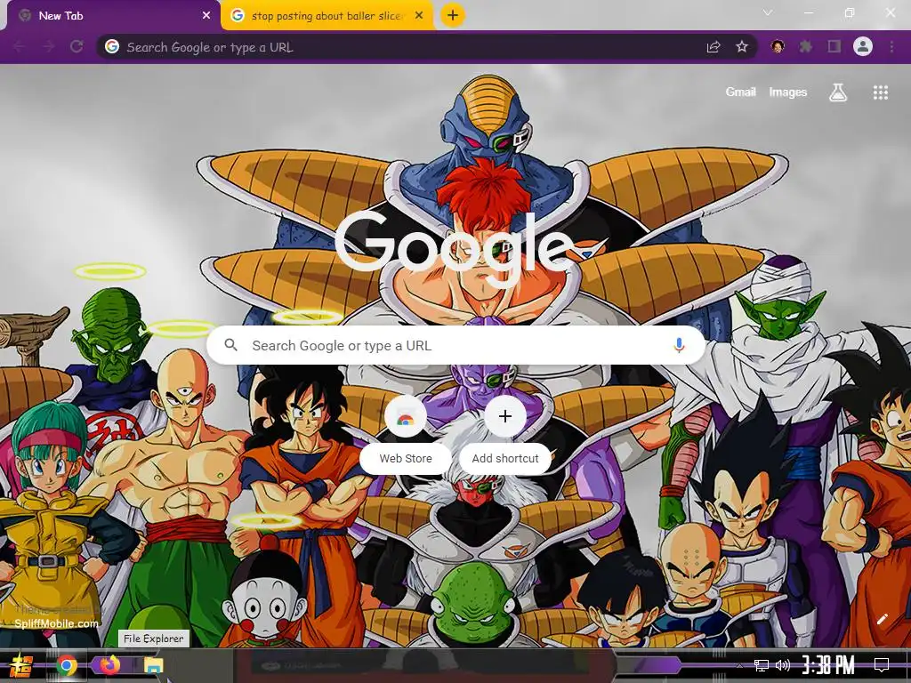Launch Firefox from the taskbar
This screenshot has width=911, height=683.
(x=109, y=664)
